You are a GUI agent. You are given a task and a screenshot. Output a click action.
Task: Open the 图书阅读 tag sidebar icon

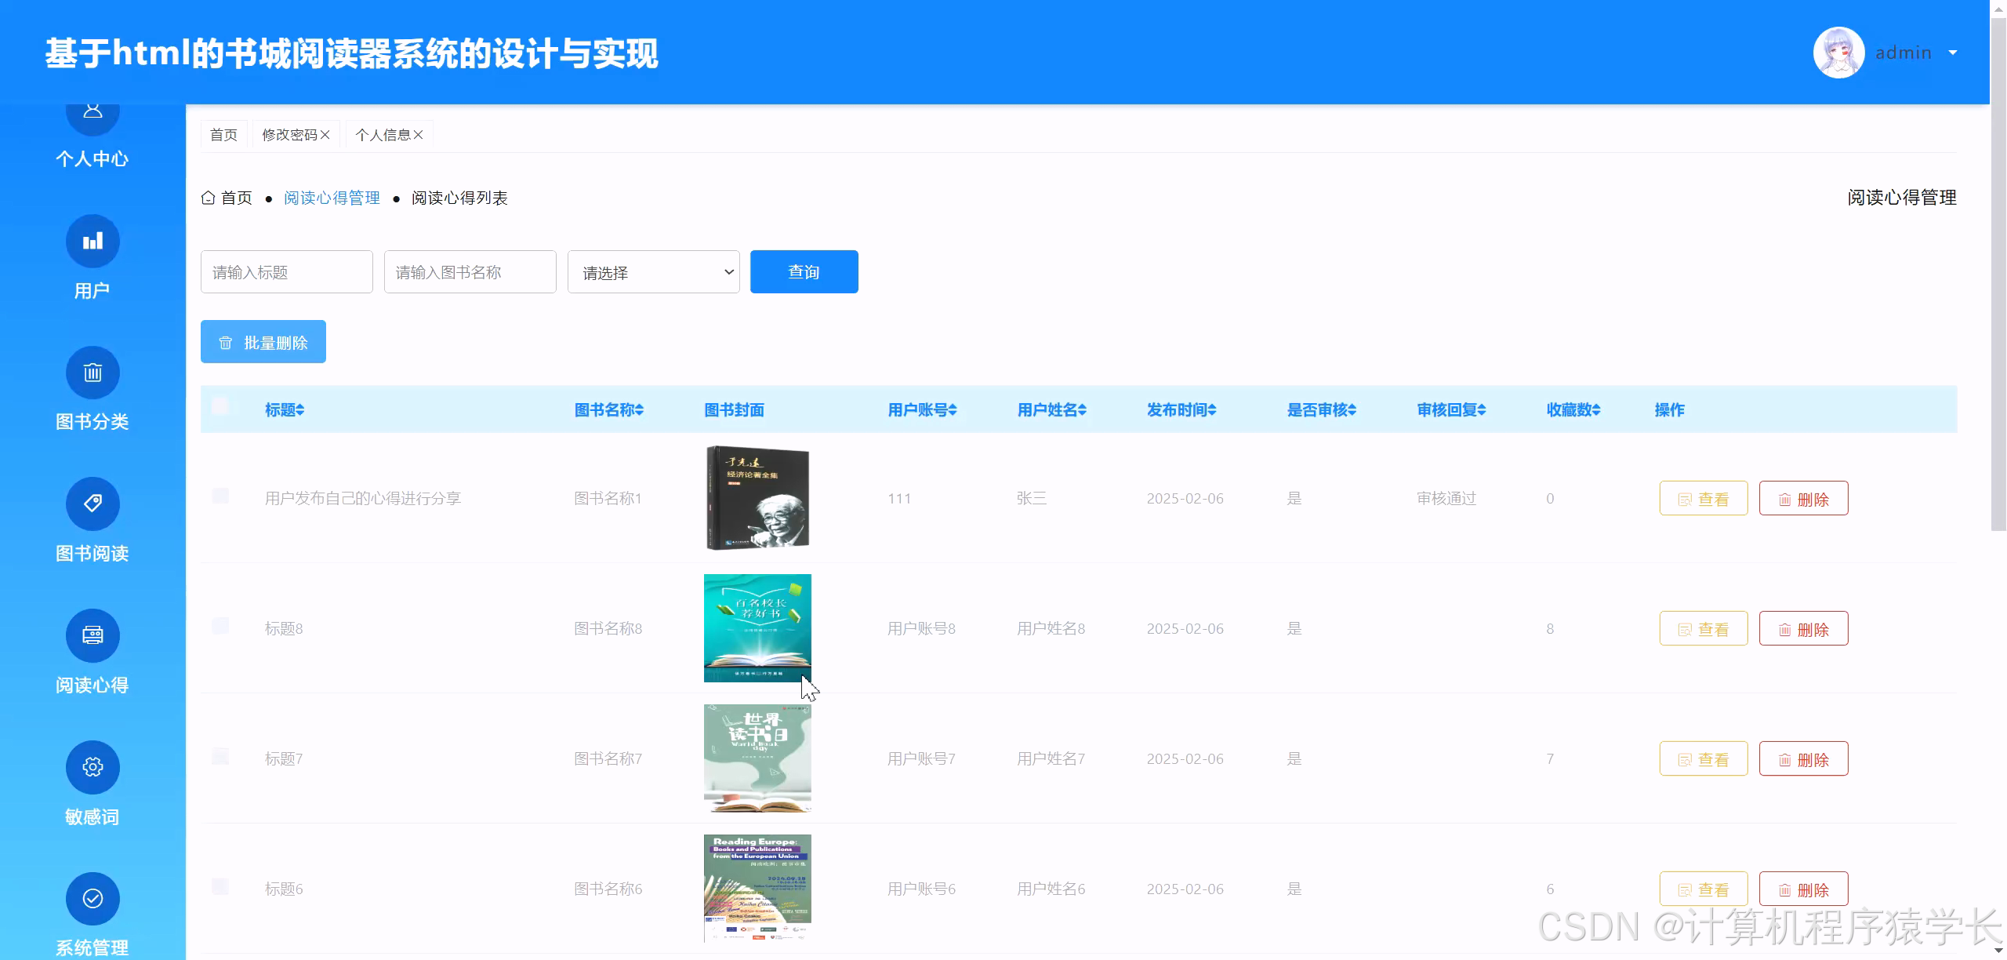[x=93, y=504]
